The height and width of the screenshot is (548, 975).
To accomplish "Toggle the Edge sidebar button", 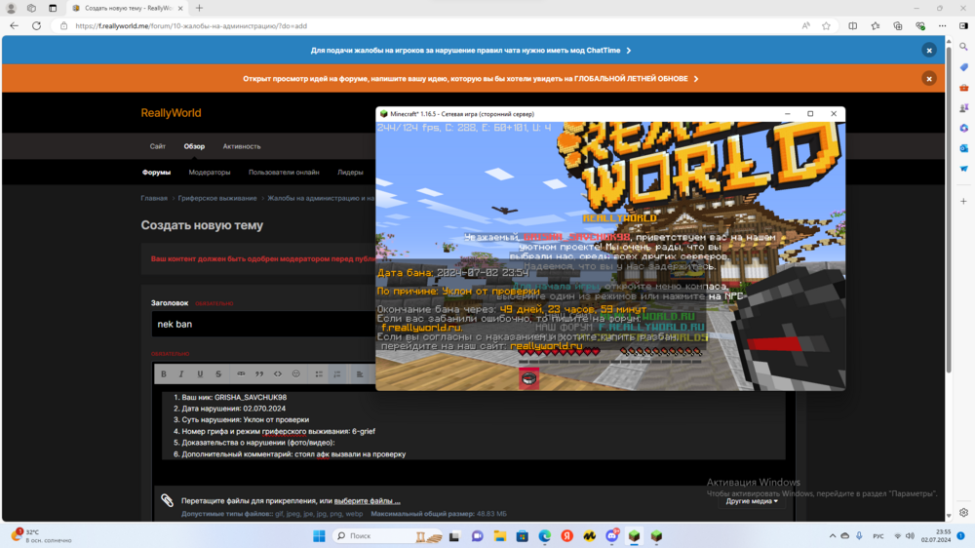I will (964, 26).
